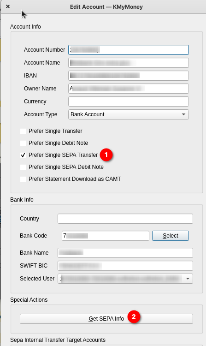This screenshot has height=346, width=206.
Task: Enable Prefer Statement Download as CAMT
Action: tap(23, 179)
